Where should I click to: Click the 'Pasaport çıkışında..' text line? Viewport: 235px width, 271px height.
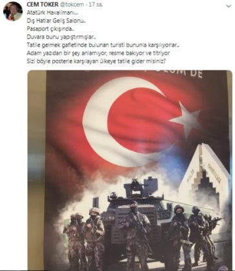click(x=50, y=28)
